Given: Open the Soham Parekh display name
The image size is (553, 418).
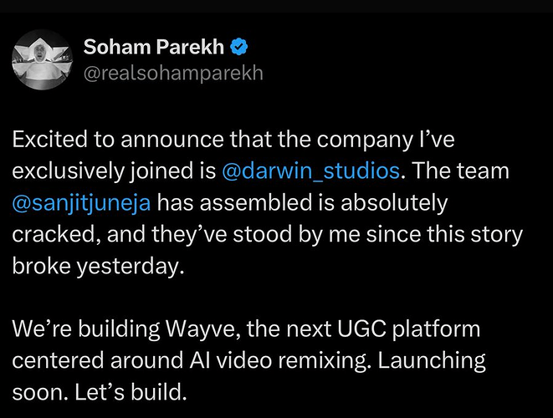Looking at the screenshot, I should (154, 47).
